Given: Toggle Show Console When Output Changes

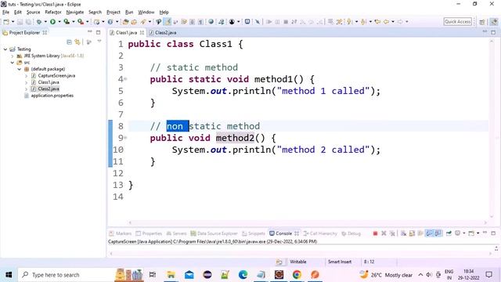Looking at the screenshot, I should [x=429, y=233].
